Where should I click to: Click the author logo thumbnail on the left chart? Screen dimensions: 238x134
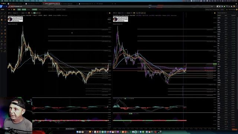click(15, 19)
